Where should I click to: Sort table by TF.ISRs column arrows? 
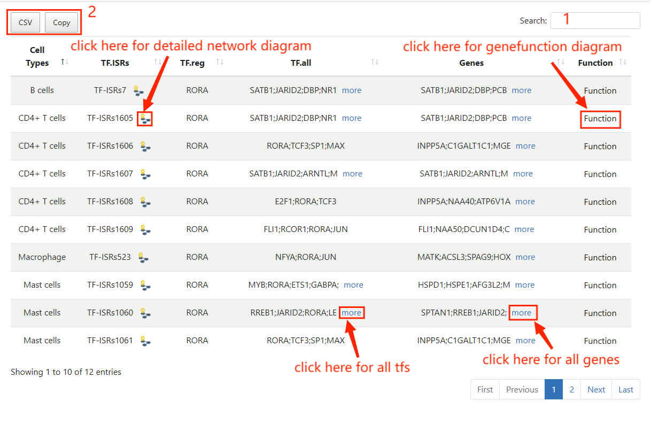[x=158, y=63]
